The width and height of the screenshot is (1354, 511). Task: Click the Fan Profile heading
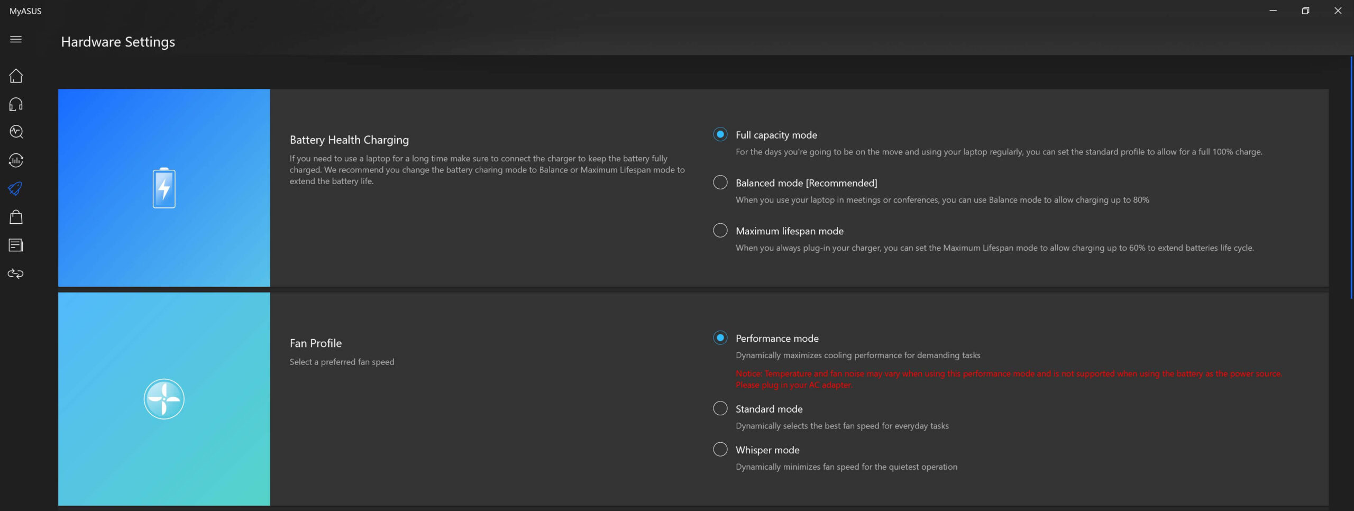point(316,343)
